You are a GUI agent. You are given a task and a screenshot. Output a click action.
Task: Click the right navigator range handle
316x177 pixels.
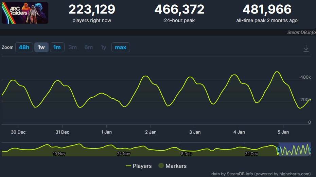[x=310, y=149]
